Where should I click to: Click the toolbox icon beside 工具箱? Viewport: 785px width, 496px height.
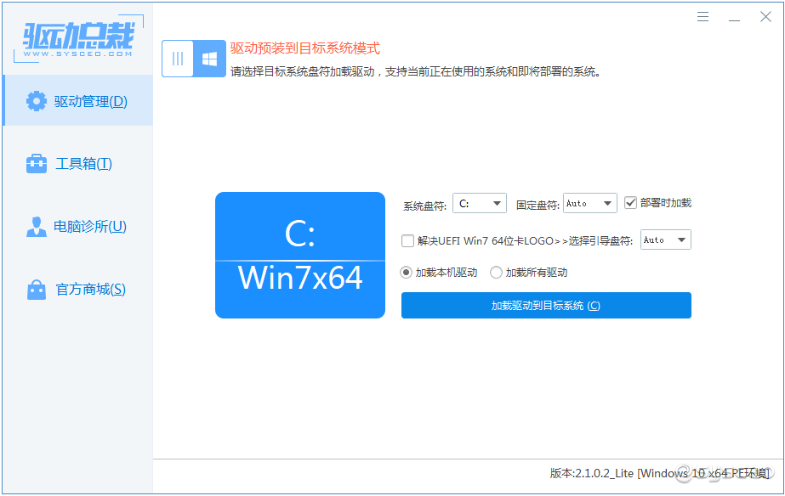pyautogui.click(x=36, y=164)
